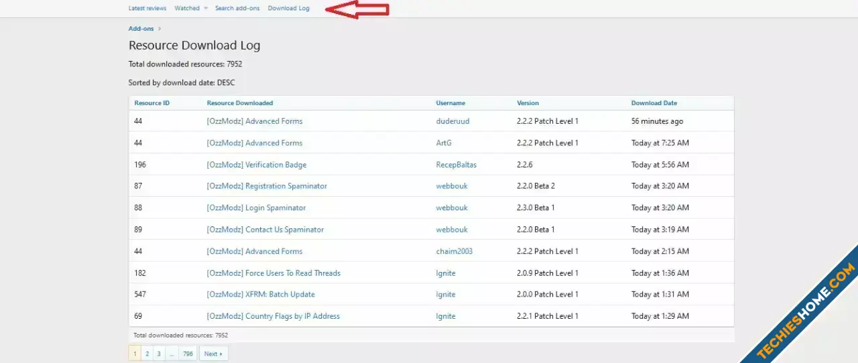Click the Today at 1:36 AM date
Viewport: 858px width, 363px height.
point(660,273)
